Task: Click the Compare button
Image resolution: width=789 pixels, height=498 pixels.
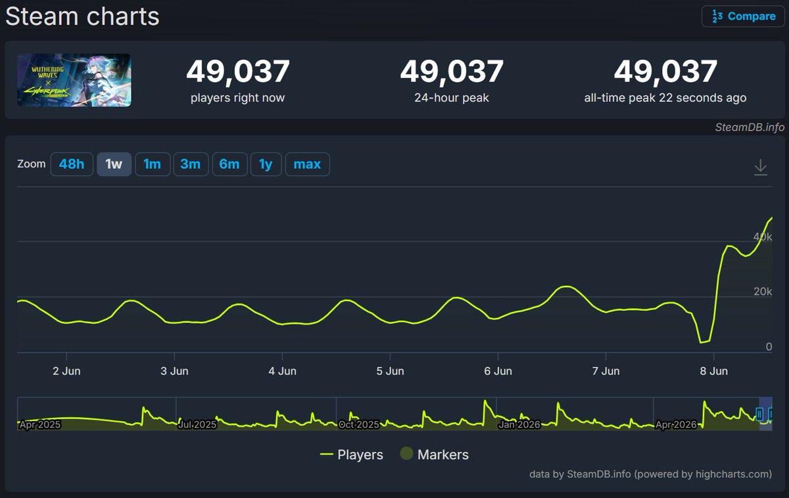Action: click(x=743, y=16)
